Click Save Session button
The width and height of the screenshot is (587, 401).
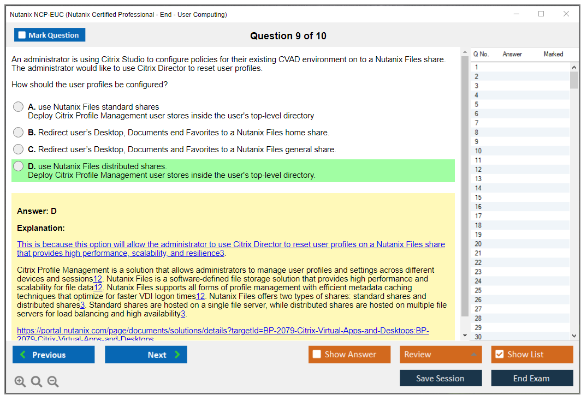point(440,378)
